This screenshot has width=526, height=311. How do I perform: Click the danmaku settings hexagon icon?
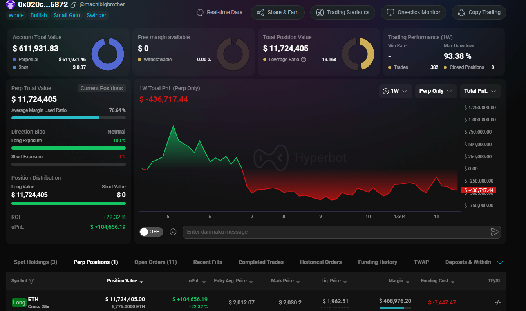point(173,232)
